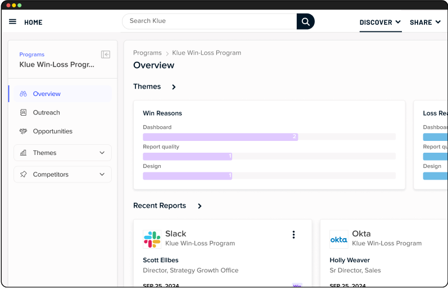Type in the Search Klue field
Image resolution: width=448 pixels, height=288 pixels.
point(209,21)
